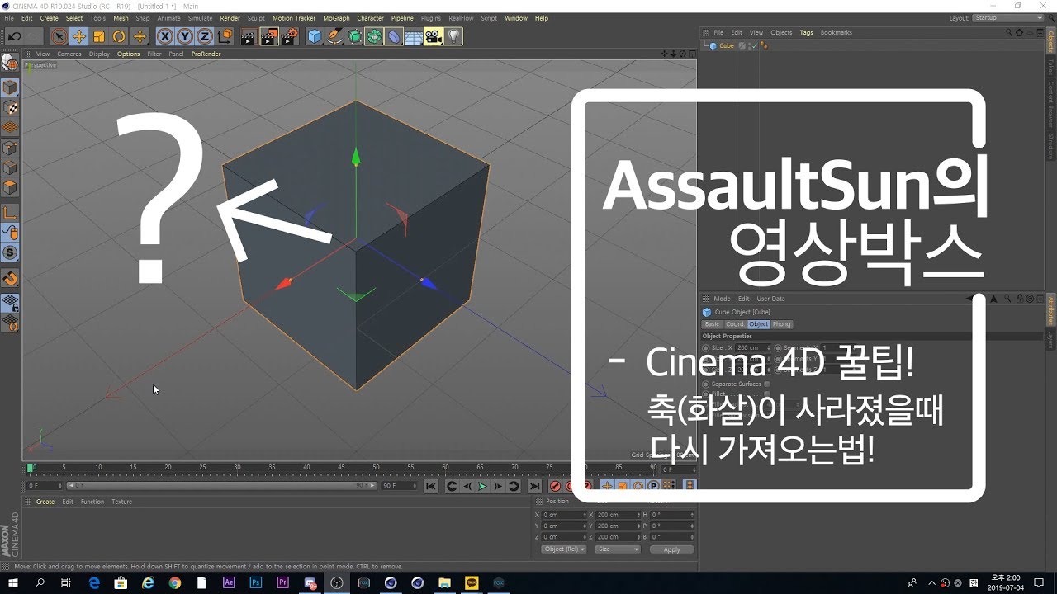The image size is (1057, 594).
Task: Toggle the X-axis lock
Action: click(164, 36)
